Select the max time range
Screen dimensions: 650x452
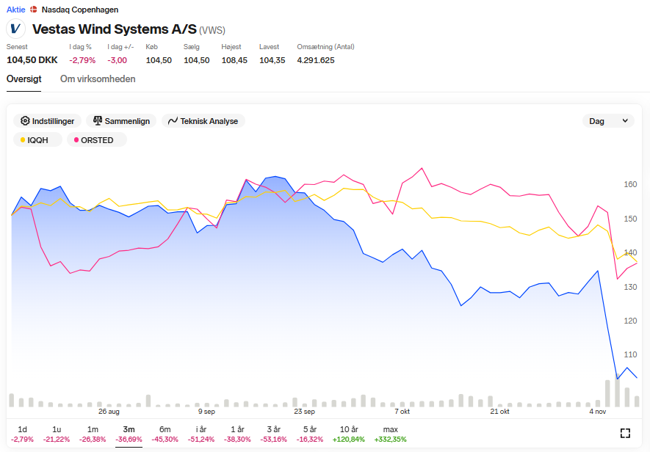click(391, 434)
